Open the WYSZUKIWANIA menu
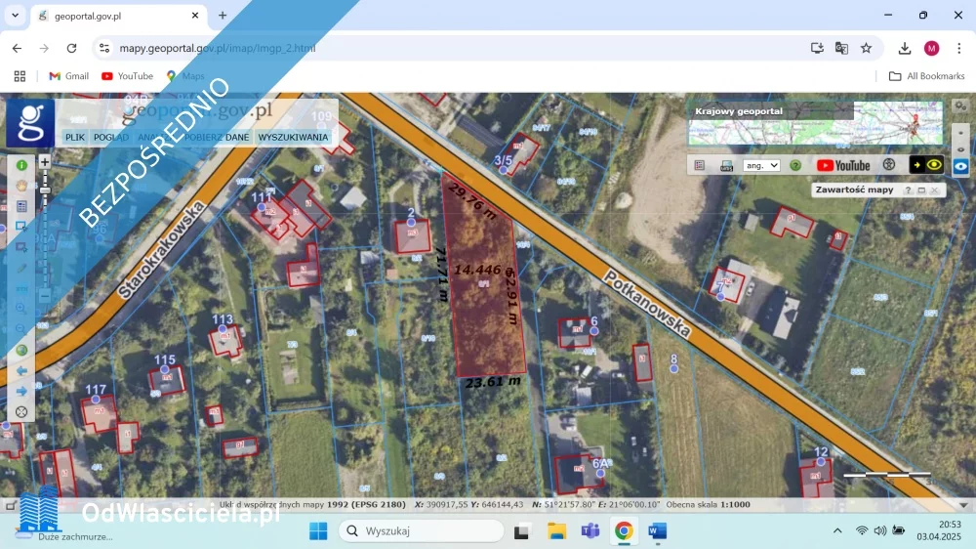Viewport: 976px width, 549px height. tap(293, 138)
